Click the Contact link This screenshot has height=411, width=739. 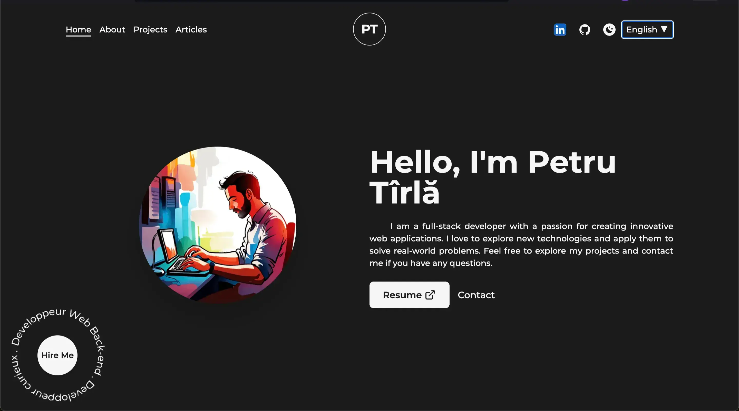click(476, 294)
